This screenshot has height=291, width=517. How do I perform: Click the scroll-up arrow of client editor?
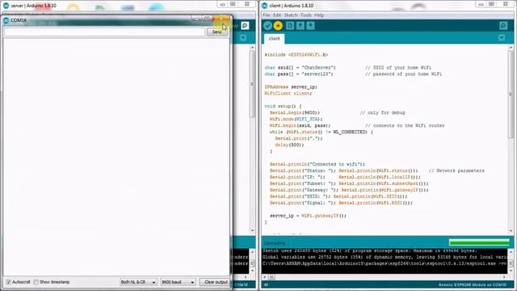(511, 48)
